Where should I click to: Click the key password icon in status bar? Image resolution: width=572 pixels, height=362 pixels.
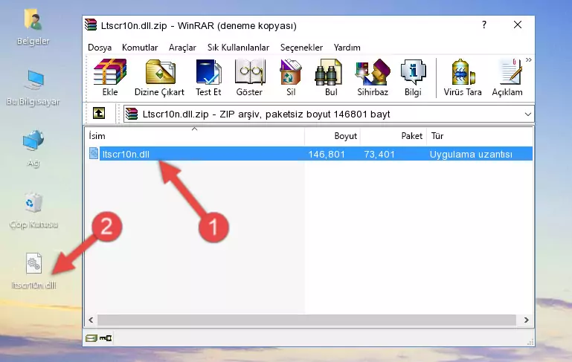[x=106, y=338]
